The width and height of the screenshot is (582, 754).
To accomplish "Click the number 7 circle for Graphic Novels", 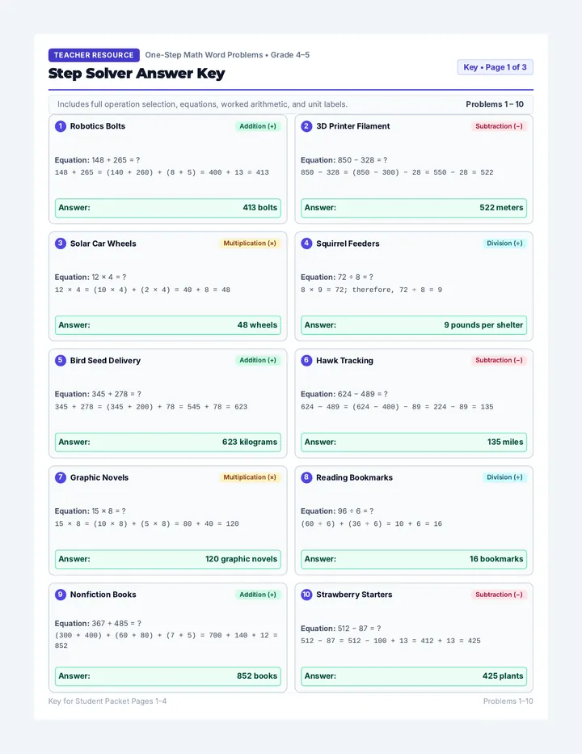I will 61,477.
